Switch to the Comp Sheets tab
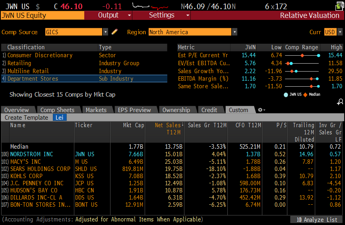The height and width of the screenshot is (225, 345). point(57,110)
